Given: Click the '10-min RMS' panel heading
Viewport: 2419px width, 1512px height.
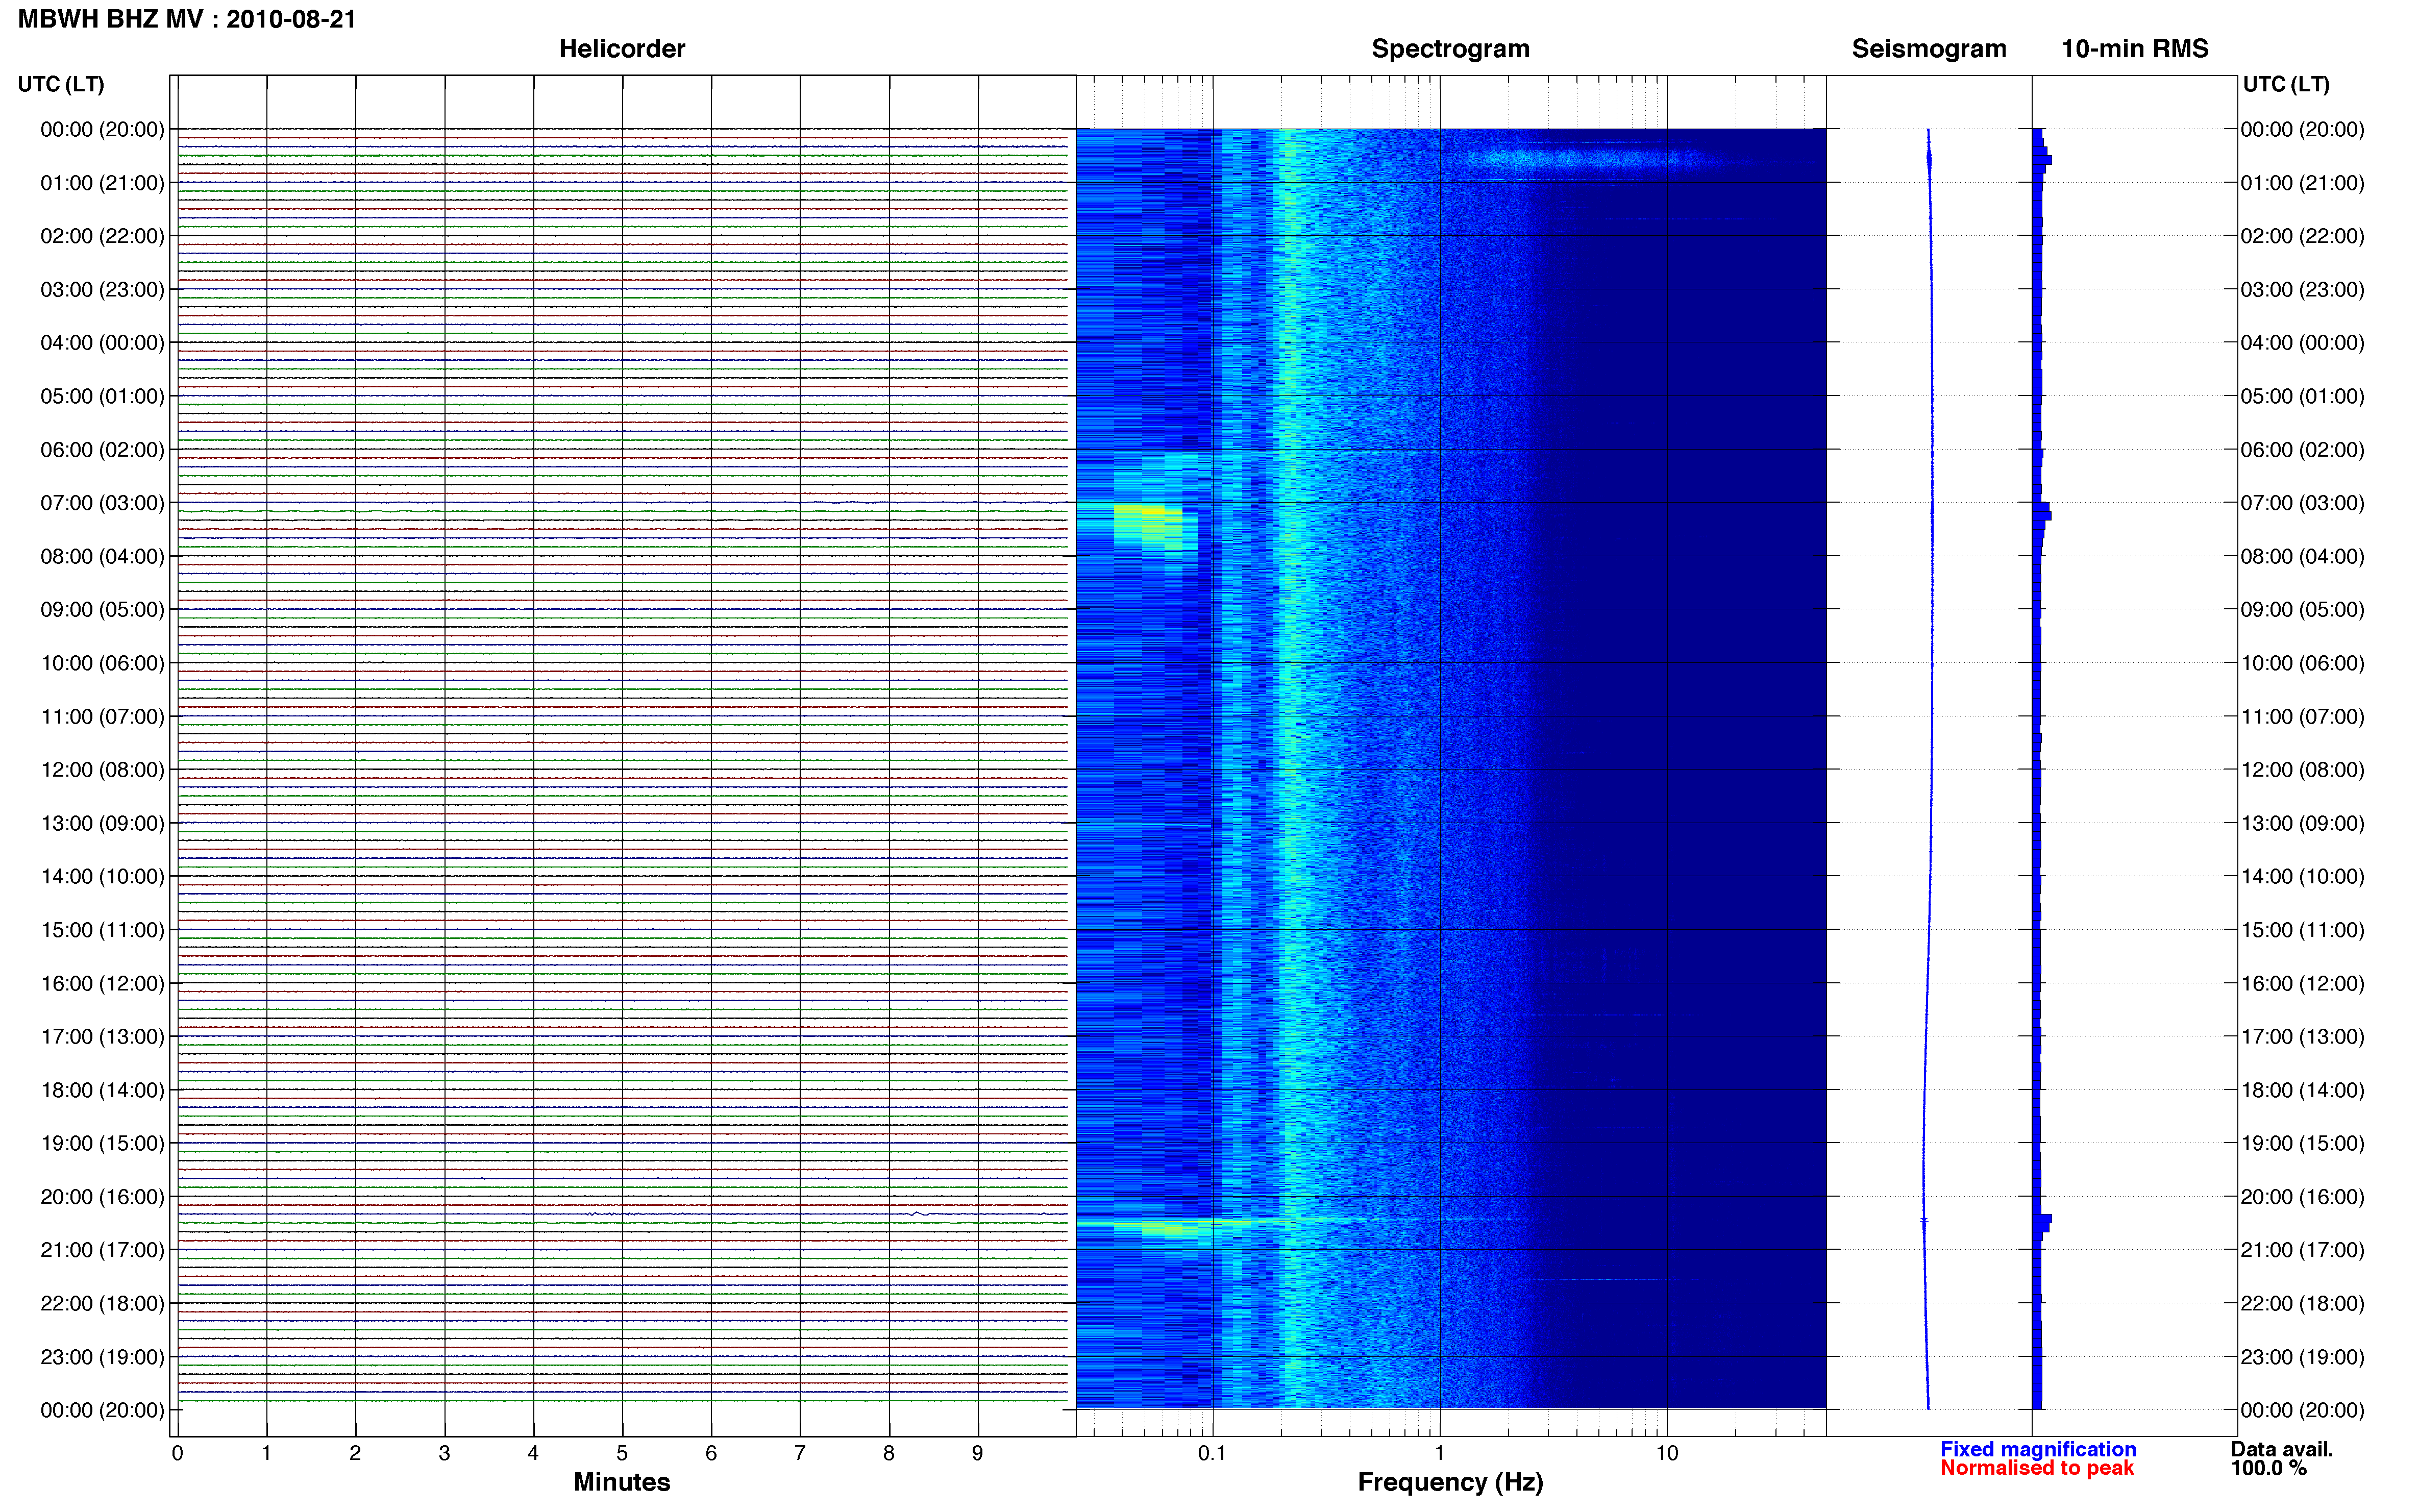Looking at the screenshot, I should point(2135,48).
